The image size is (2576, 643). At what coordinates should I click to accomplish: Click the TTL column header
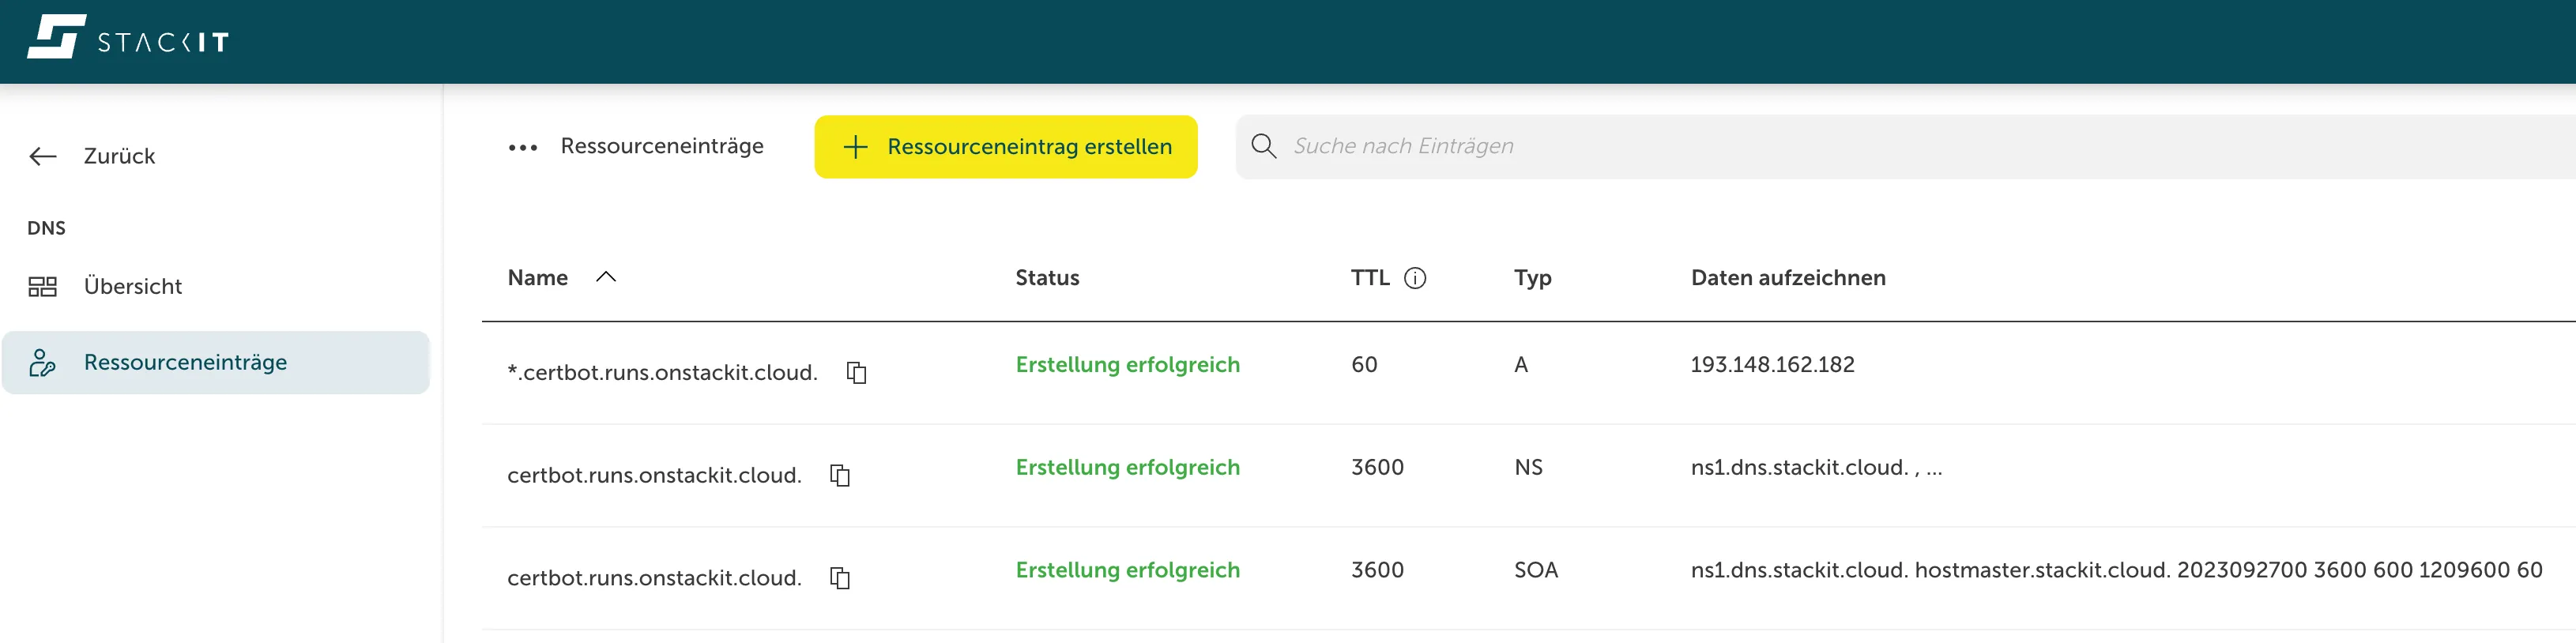click(1370, 277)
